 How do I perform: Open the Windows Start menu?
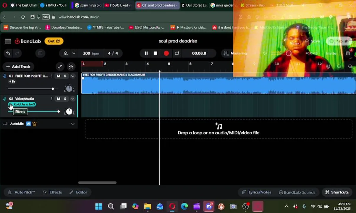point(98,206)
